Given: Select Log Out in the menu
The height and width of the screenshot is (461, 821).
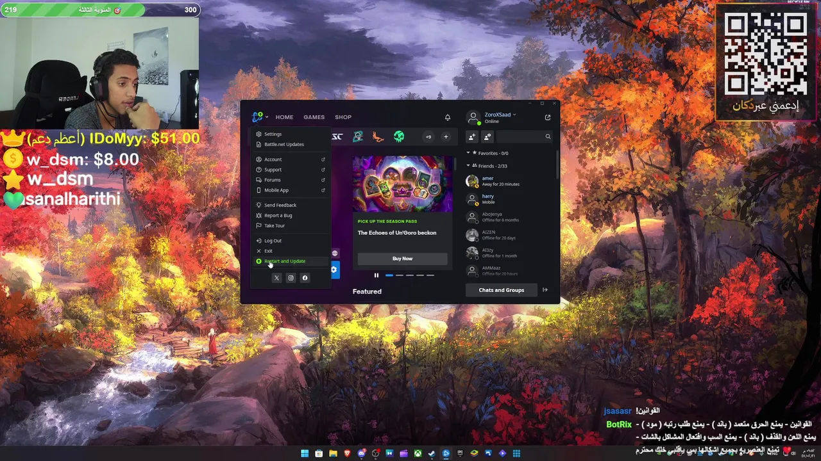Looking at the screenshot, I should 290,241.
